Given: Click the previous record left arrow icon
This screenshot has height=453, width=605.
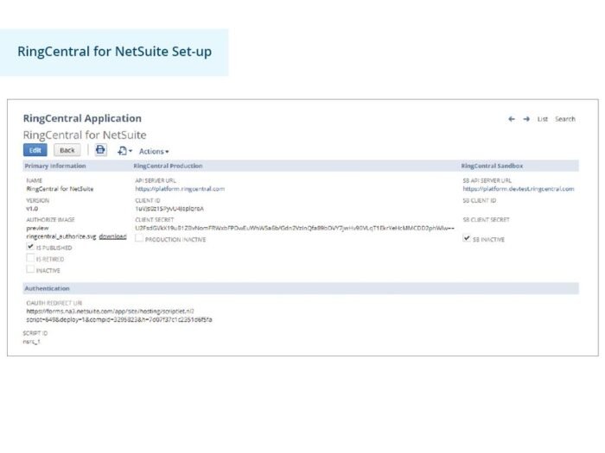Looking at the screenshot, I should (x=512, y=119).
